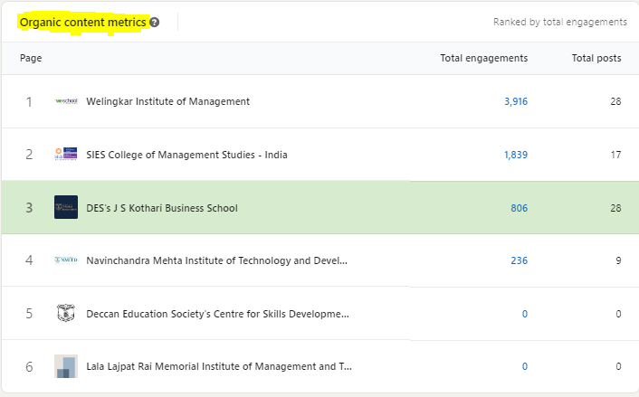Select rank number 2 beside SIES College
This screenshot has height=397, width=639.
[x=29, y=155]
